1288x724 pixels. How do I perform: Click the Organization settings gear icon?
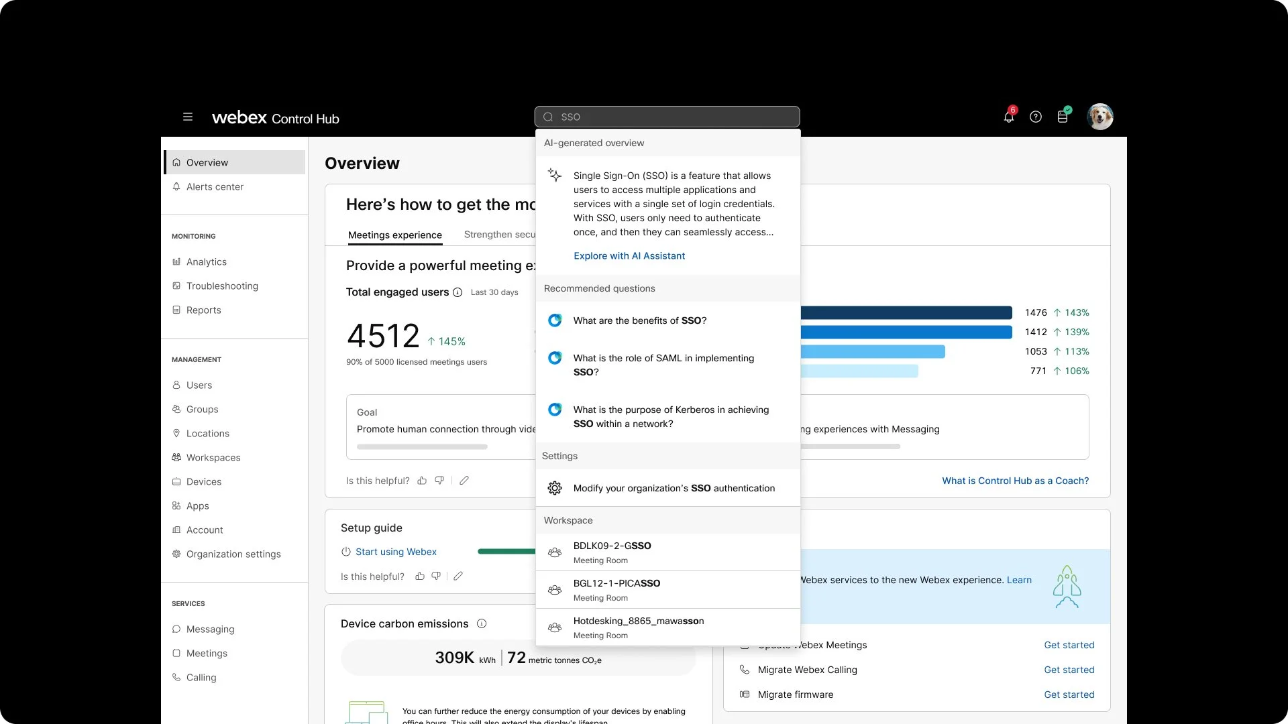point(176,554)
